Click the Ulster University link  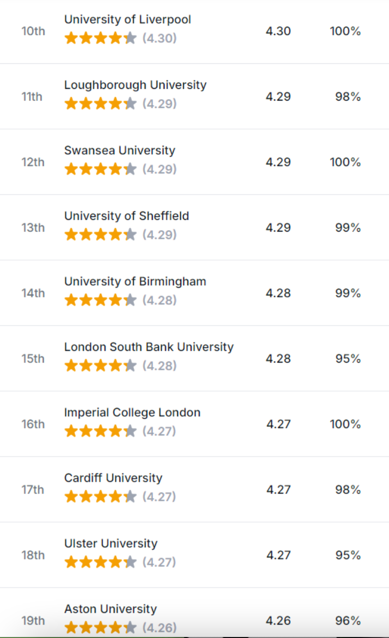pyautogui.click(x=111, y=544)
